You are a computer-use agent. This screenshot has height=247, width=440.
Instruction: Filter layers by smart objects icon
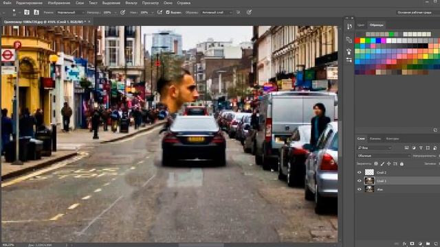point(434,148)
